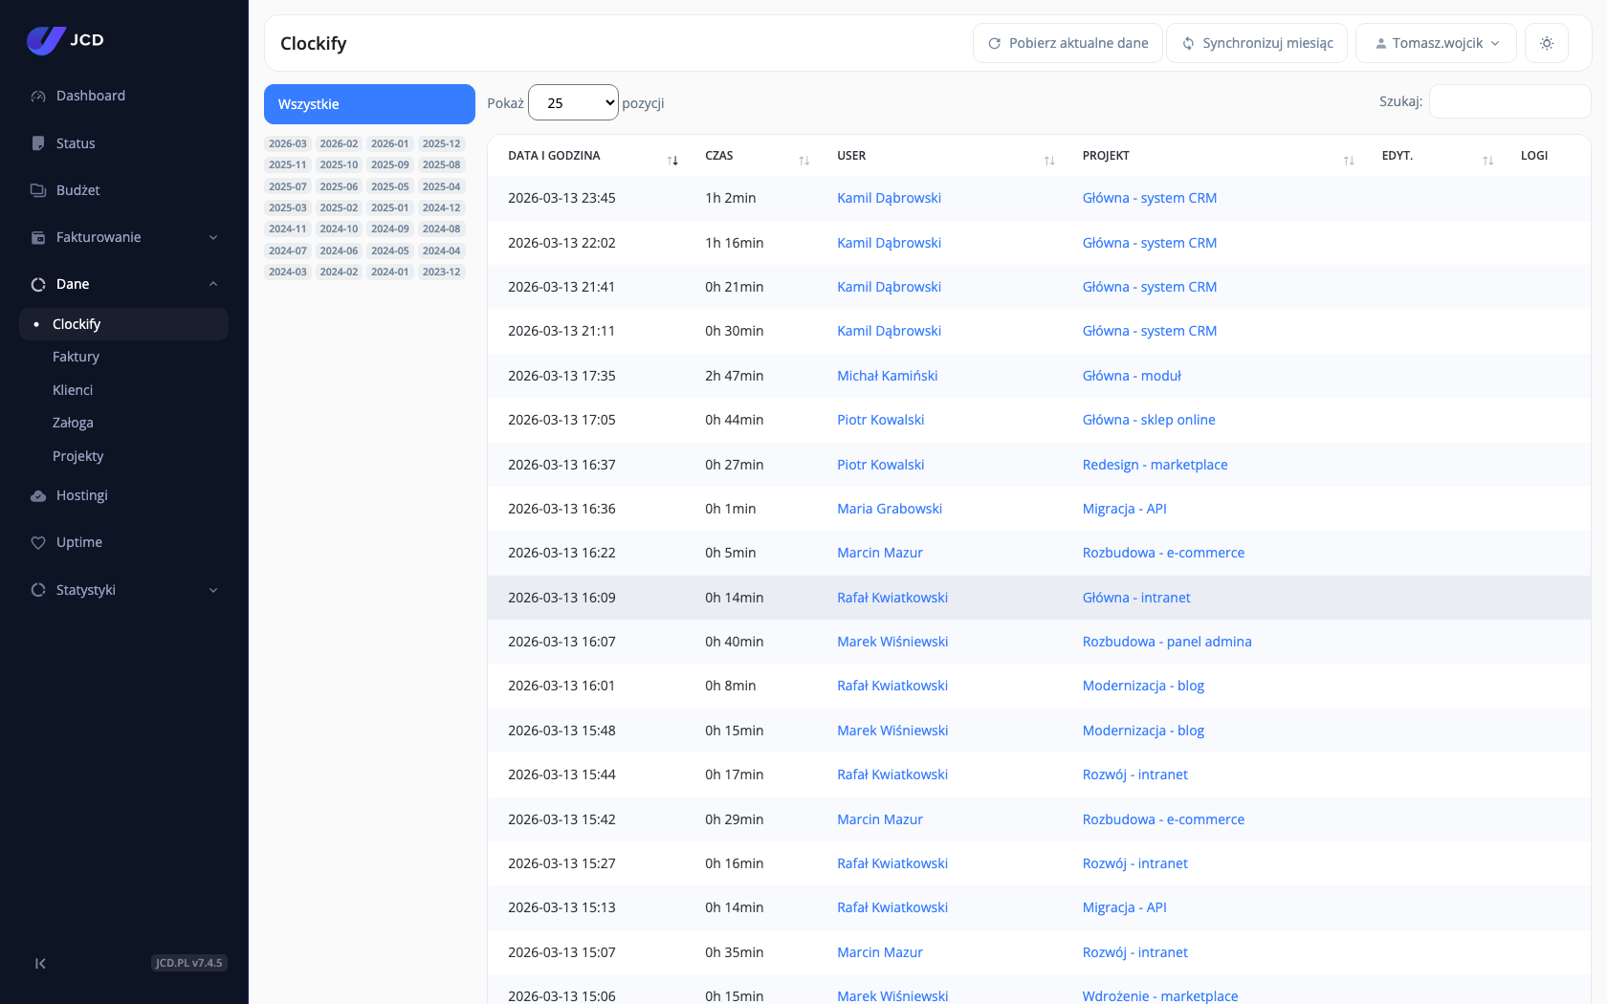The width and height of the screenshot is (1607, 1004).
Task: Filter by month 2024-12
Action: tap(442, 207)
